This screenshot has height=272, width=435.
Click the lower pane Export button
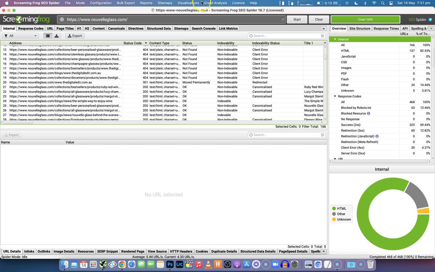[x=12, y=135]
